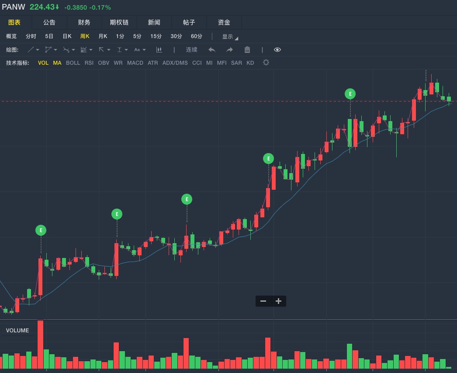This screenshot has height=373, width=457.
Task: Zoom out chart with minus button
Action: 263,301
